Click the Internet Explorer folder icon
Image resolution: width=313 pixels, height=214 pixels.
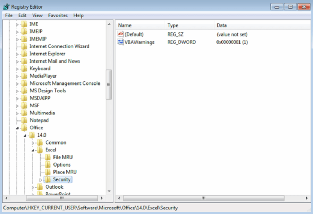pos(25,54)
